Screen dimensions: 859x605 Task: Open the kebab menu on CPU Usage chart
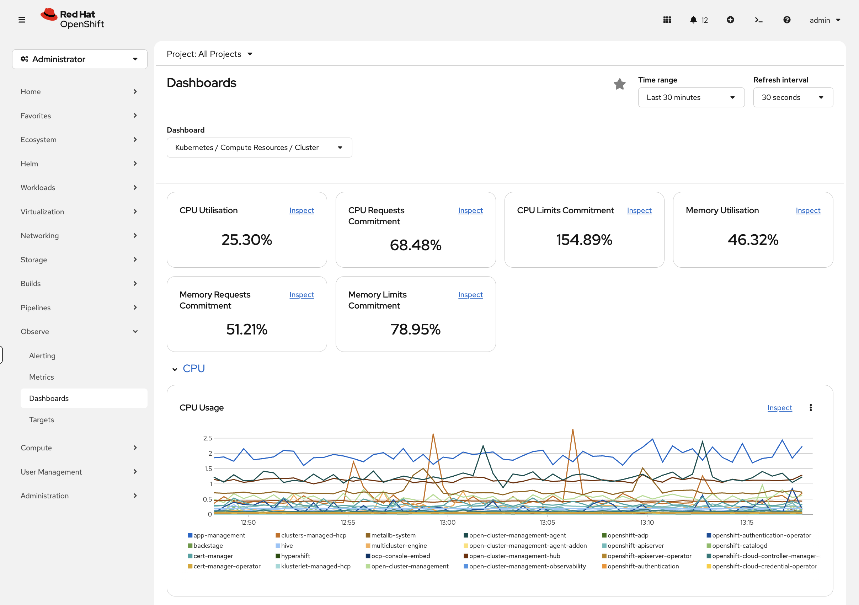[811, 407]
